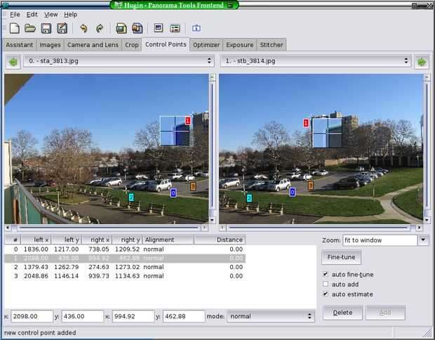
Task: Open the Help menu
Action: pos(70,15)
